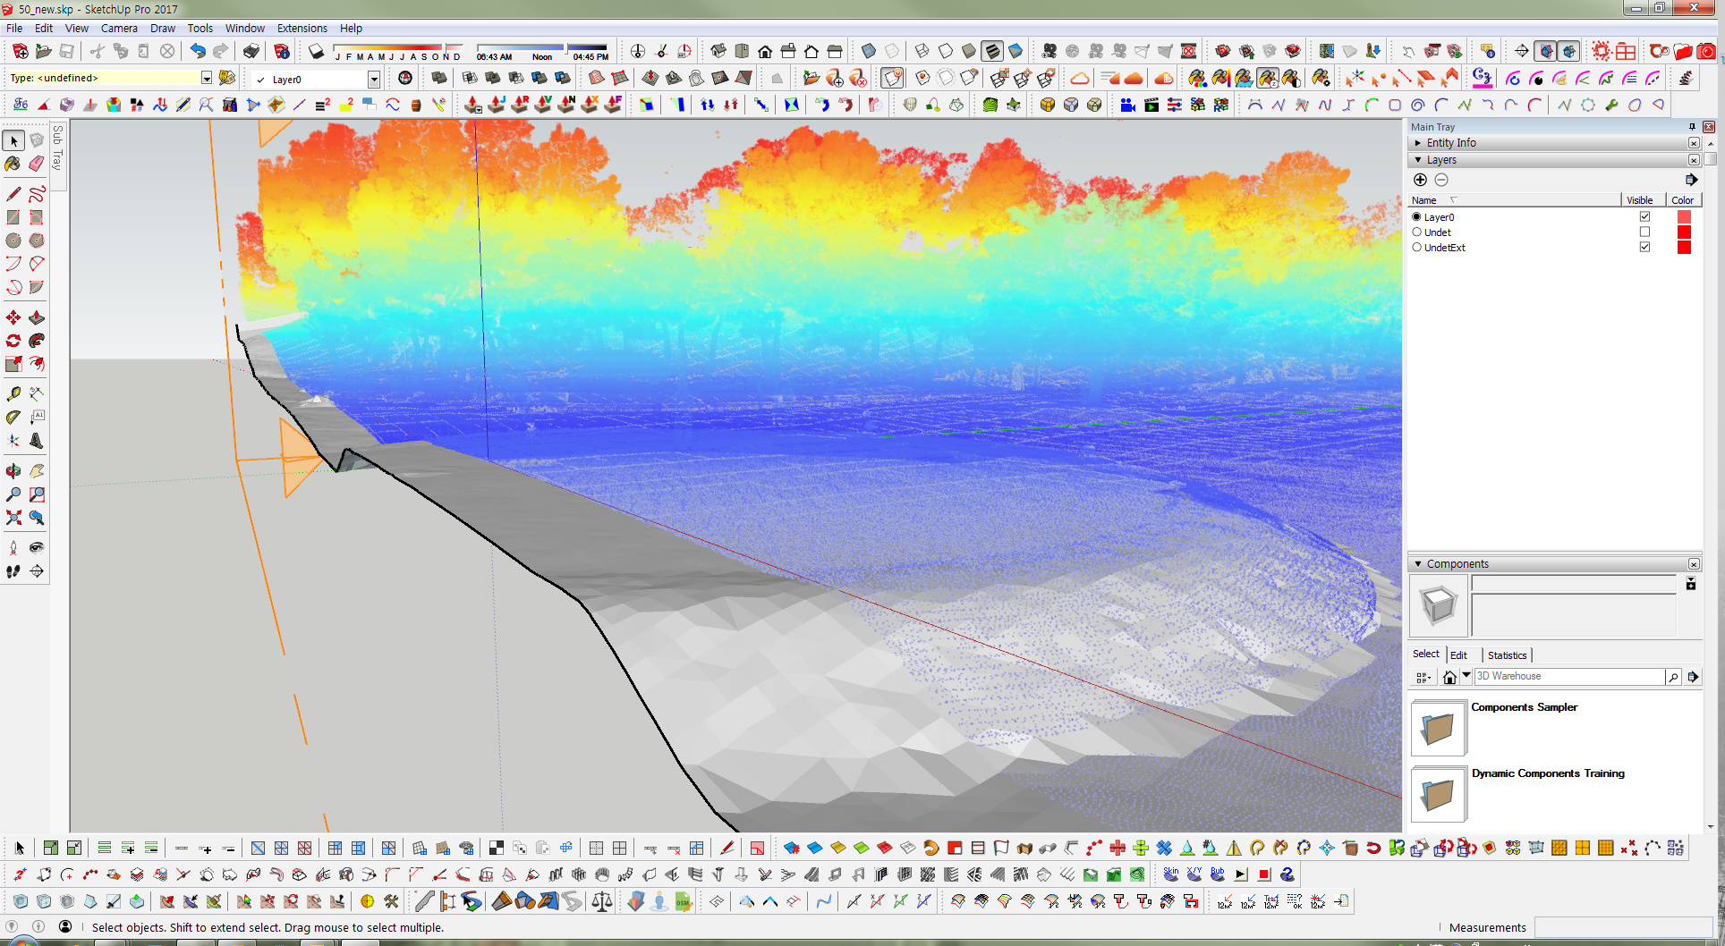1725x946 pixels.
Task: Select the Push/Pull tool
Action: 37,317
